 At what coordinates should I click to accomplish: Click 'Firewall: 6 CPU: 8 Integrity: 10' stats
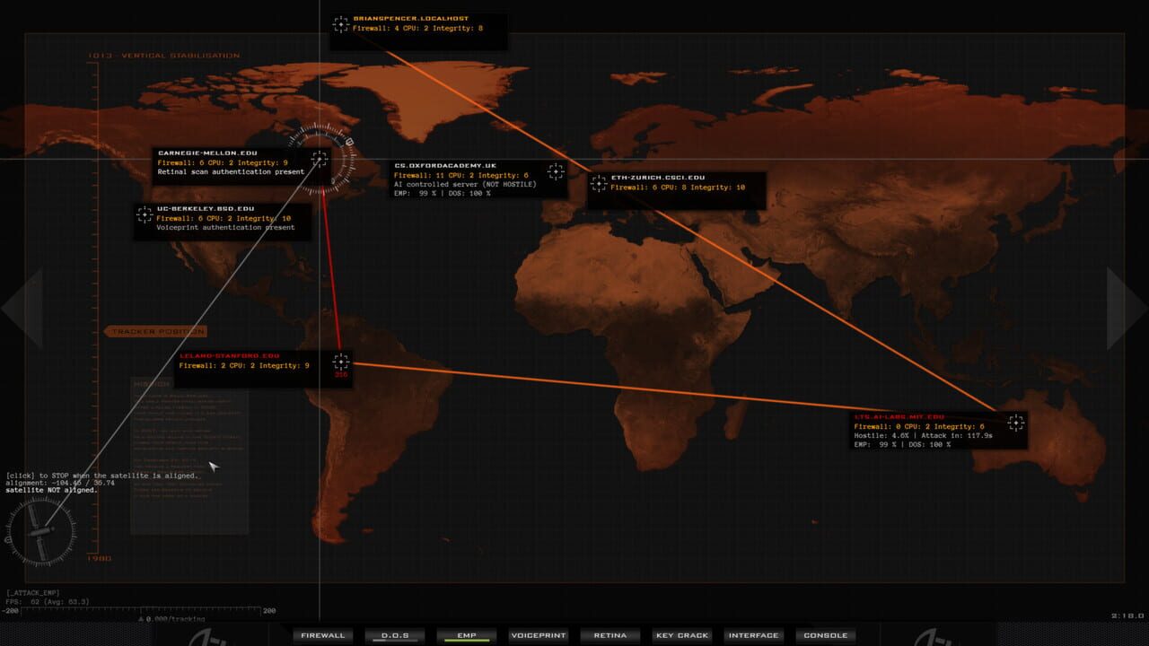click(x=678, y=188)
